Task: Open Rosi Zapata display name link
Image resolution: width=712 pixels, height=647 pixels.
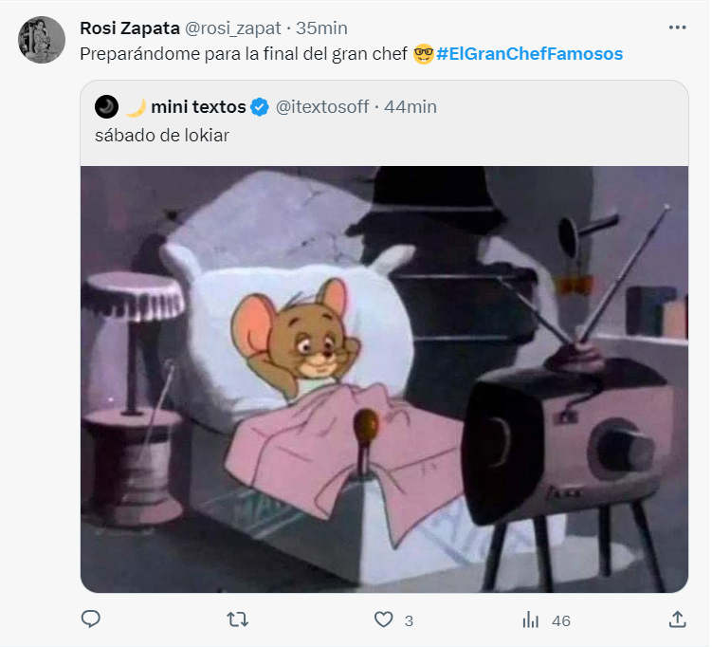Action: 129,28
